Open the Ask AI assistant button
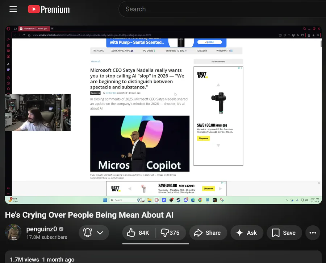 (247, 233)
